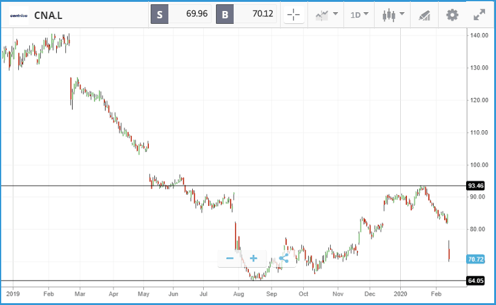
Task: Select the 64.05 horizontal line label
Action: [476, 281]
